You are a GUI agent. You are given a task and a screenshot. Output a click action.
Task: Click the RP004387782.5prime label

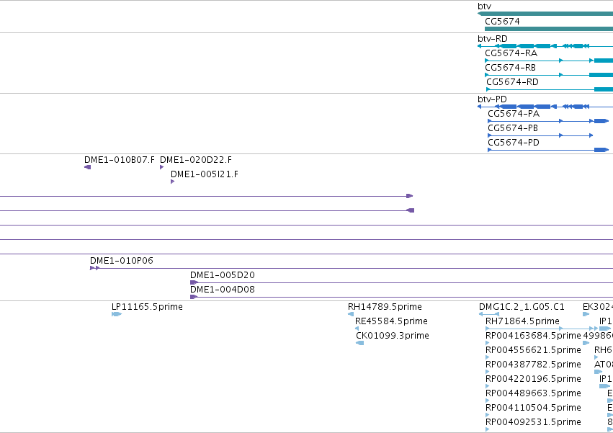[x=533, y=365]
